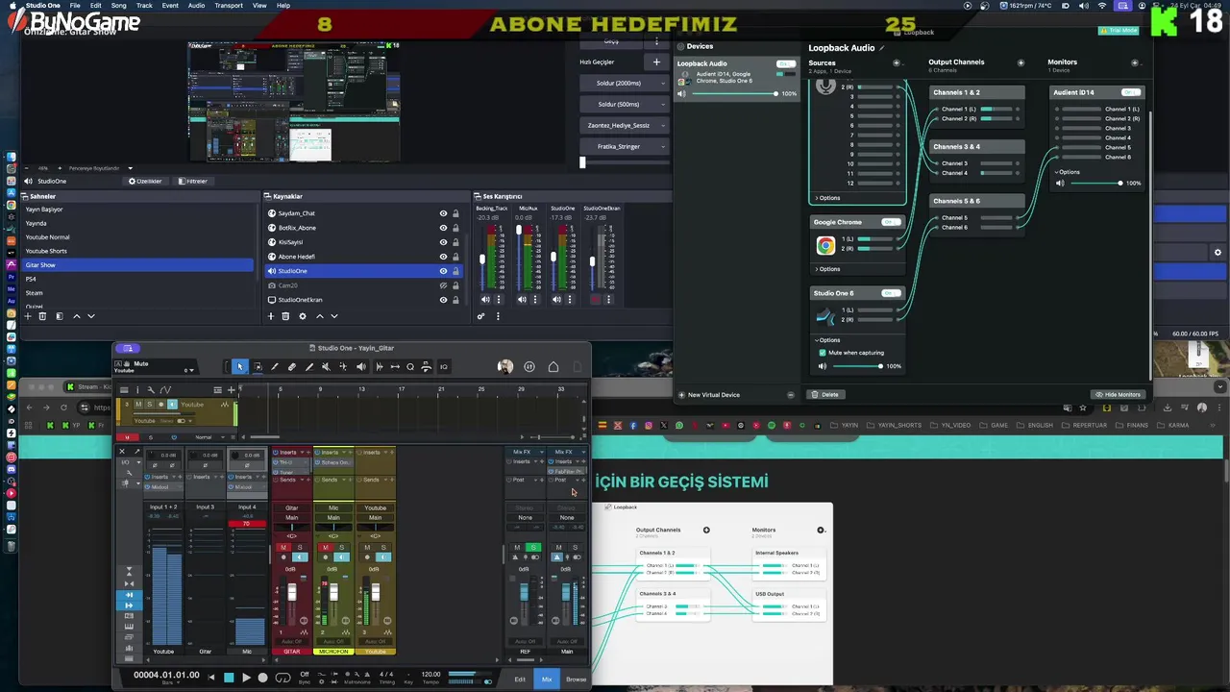Mute the Backing_Track channel speaker icon
This screenshot has width=1230, height=692.
click(485, 300)
